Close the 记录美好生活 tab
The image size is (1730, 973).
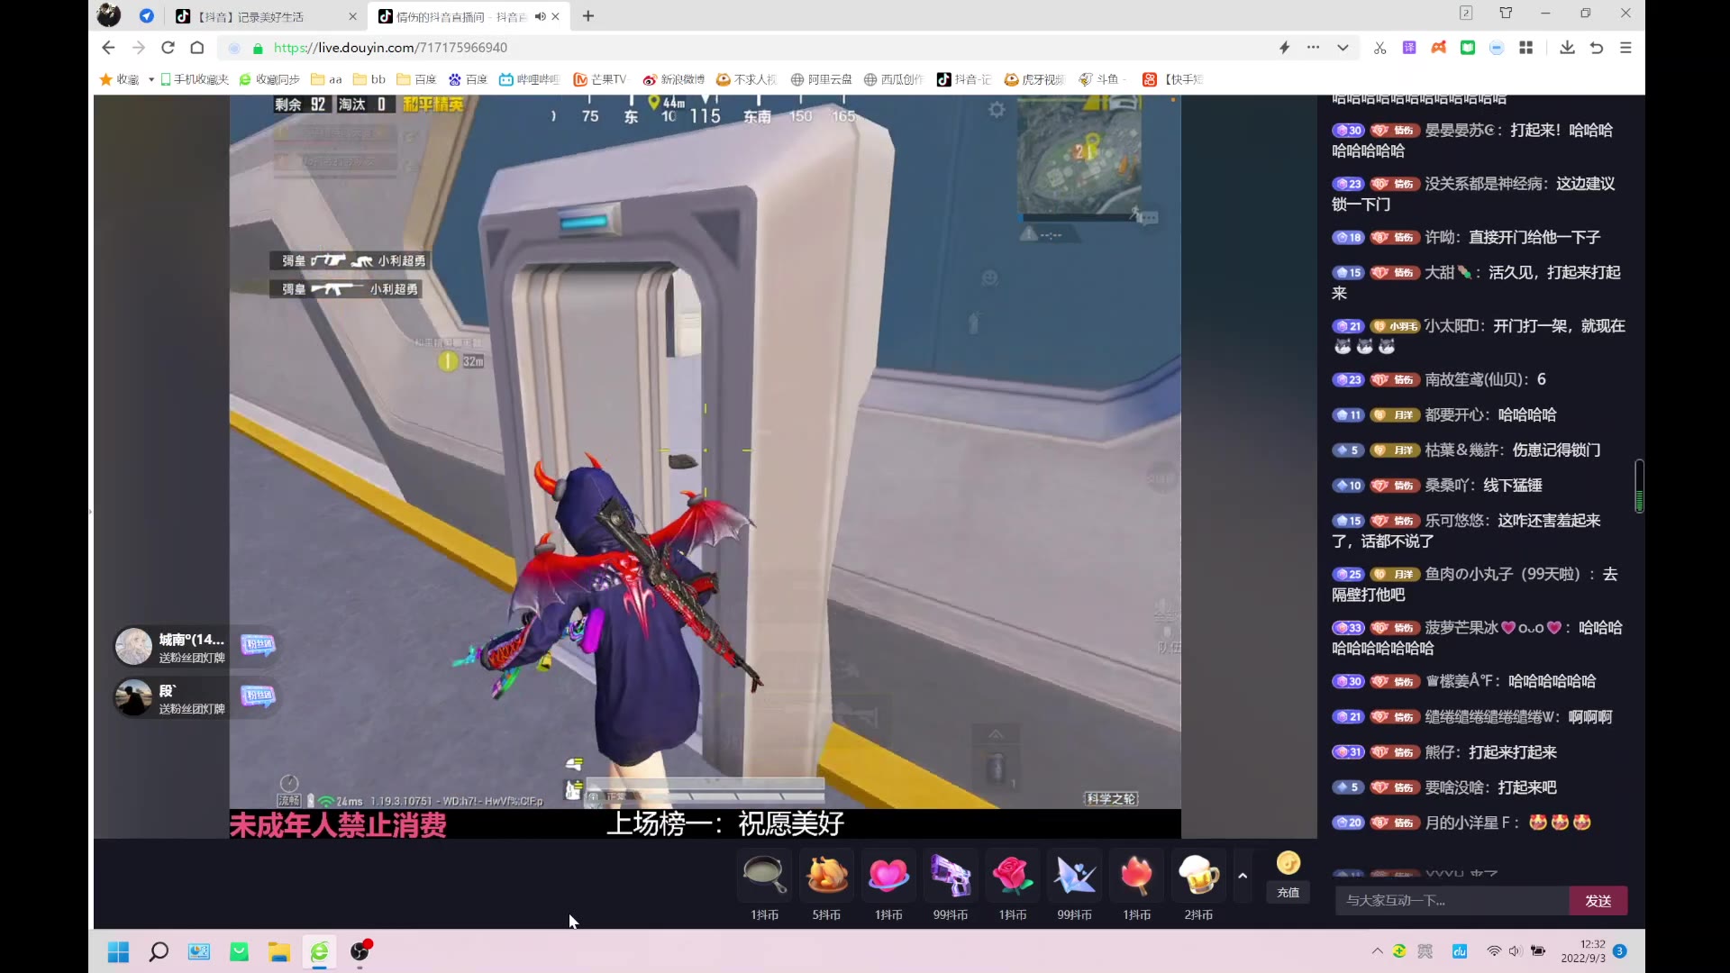click(x=352, y=16)
